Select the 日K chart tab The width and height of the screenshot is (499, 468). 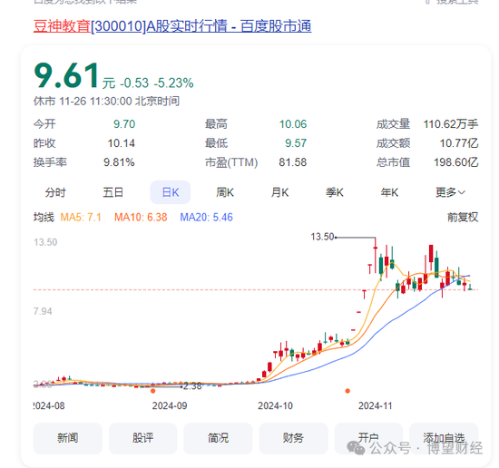[x=171, y=192]
